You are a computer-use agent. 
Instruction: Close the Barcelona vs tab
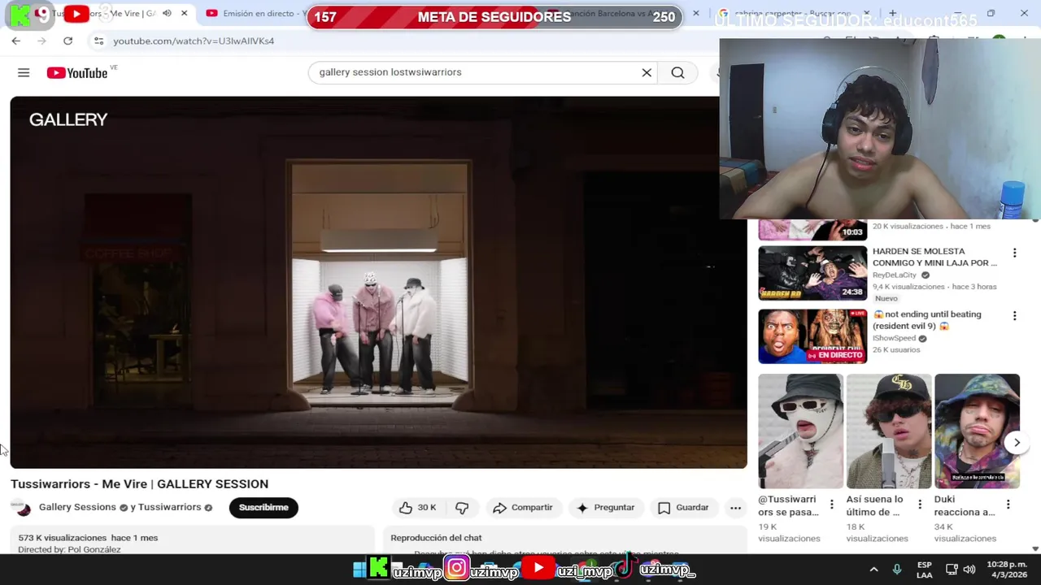point(695,13)
